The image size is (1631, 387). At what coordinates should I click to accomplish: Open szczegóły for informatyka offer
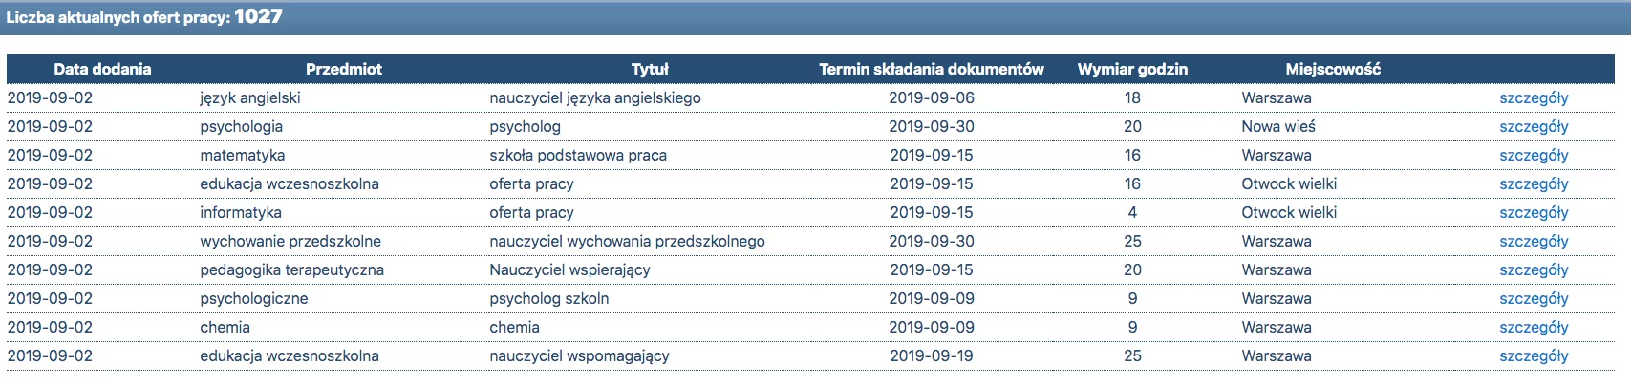point(1534,213)
